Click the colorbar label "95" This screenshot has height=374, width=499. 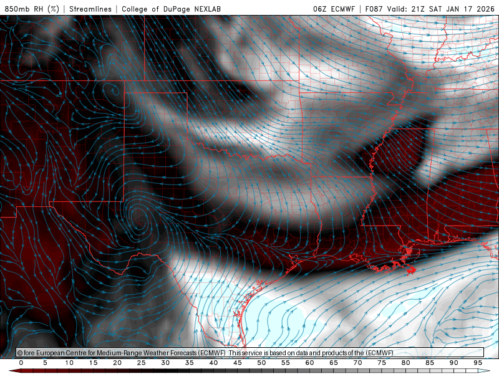tap(478, 363)
